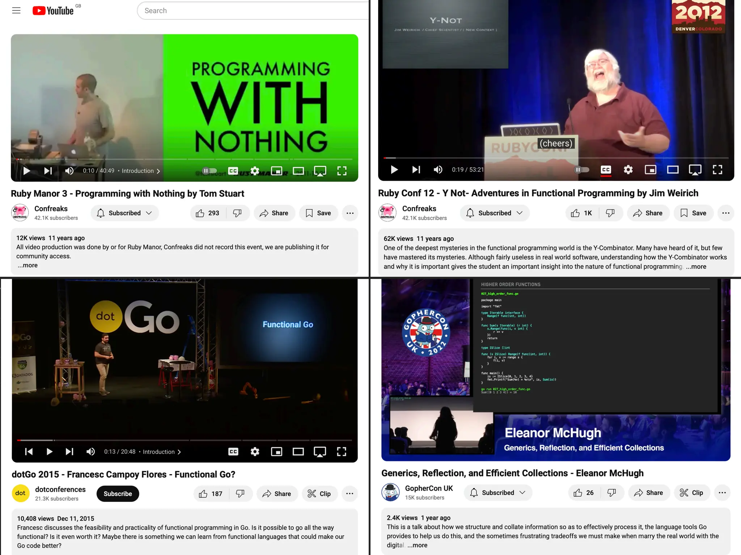Enable theater mode on dotGo video player

pos(298,452)
